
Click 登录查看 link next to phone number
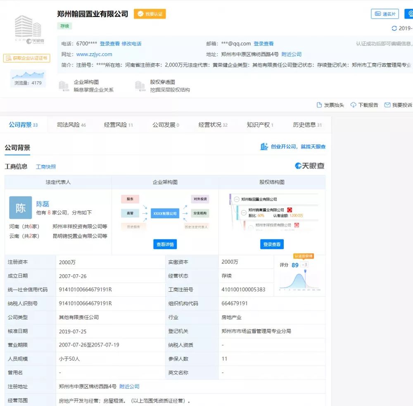pyautogui.click(x=109, y=44)
